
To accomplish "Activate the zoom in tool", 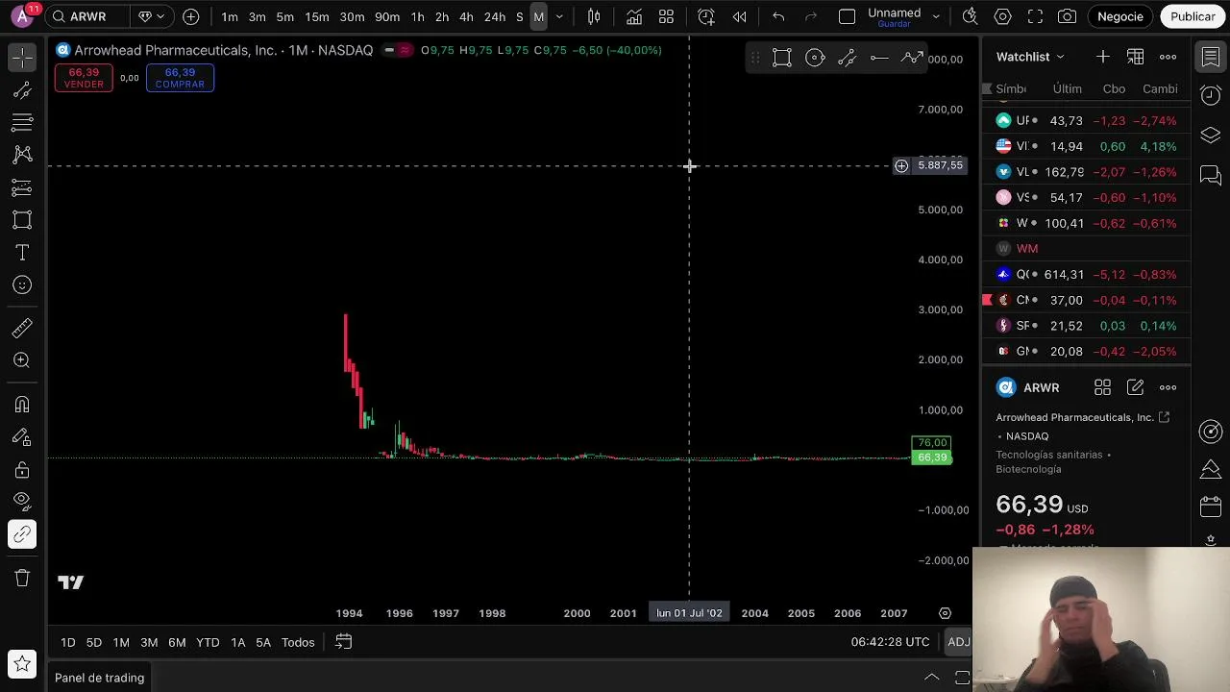I will point(22,360).
